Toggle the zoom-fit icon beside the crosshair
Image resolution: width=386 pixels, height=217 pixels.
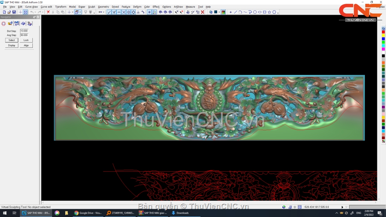tap(25, 12)
